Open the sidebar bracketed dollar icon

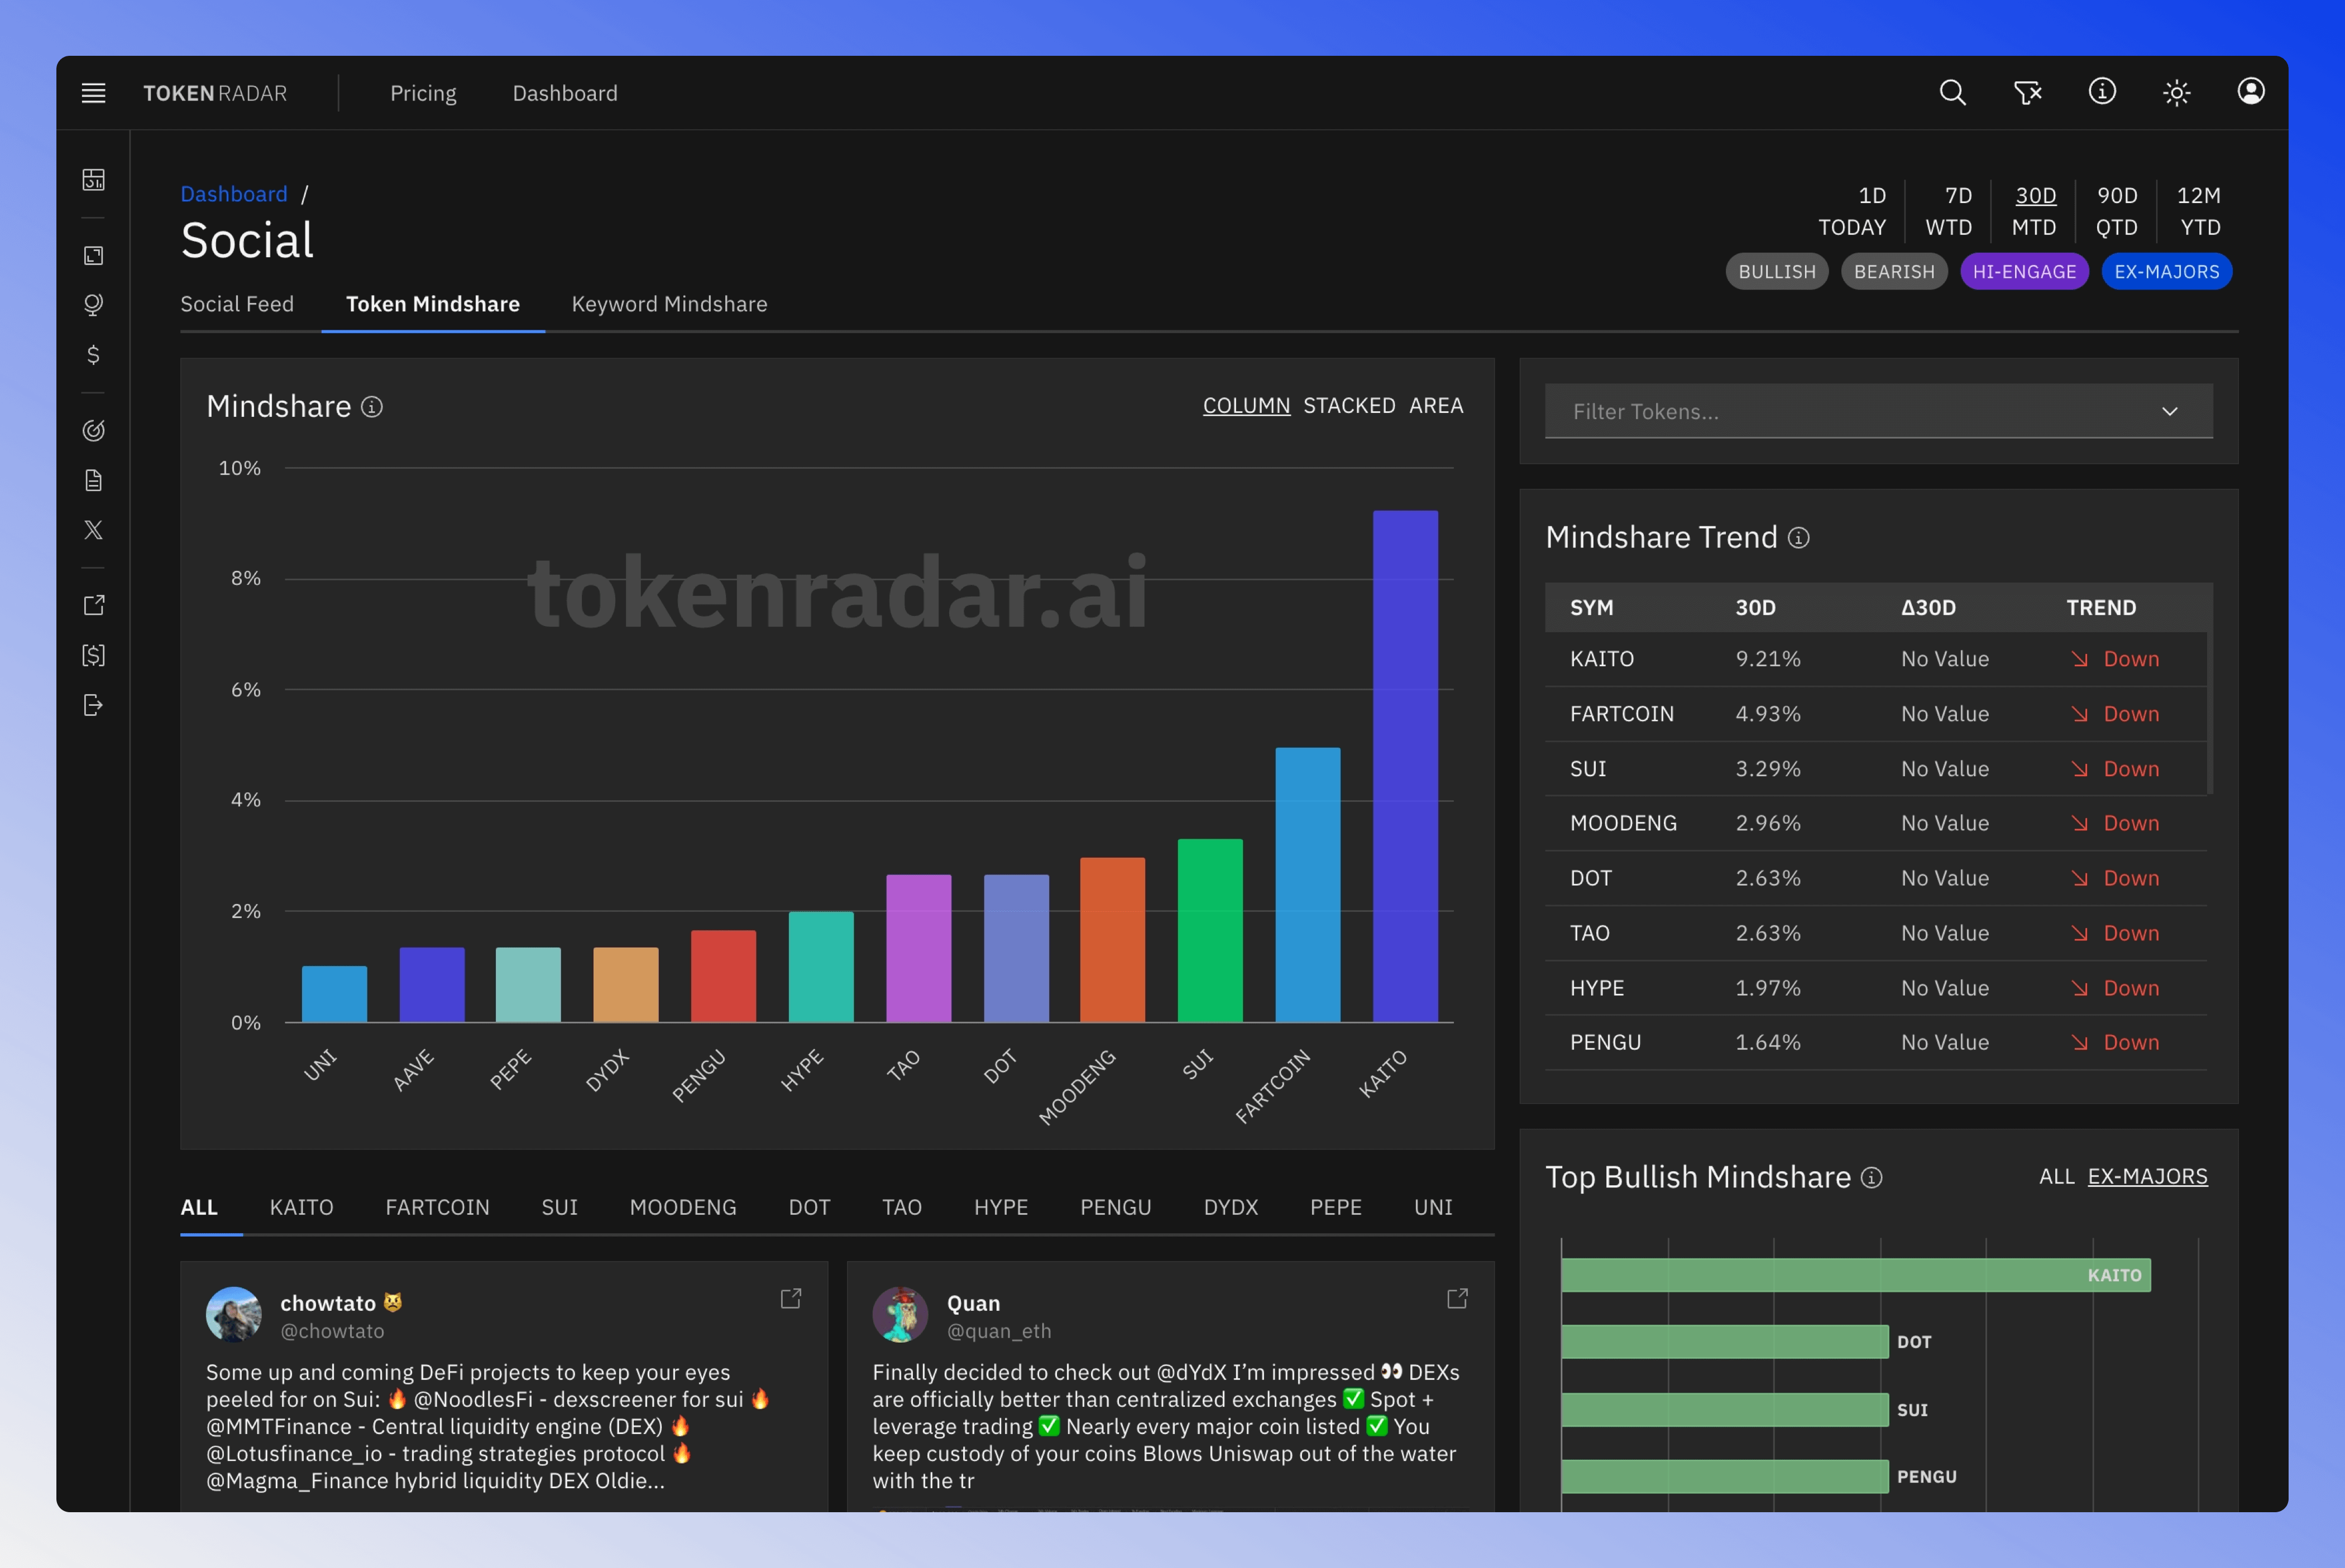[x=93, y=655]
